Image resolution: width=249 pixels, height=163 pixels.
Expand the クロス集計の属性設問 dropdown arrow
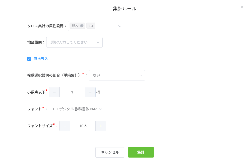(120, 26)
